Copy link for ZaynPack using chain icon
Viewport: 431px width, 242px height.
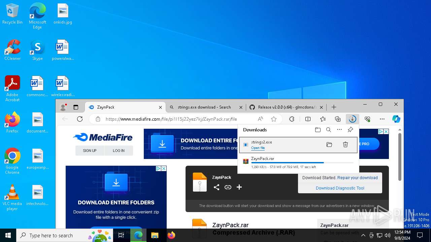tap(228, 187)
